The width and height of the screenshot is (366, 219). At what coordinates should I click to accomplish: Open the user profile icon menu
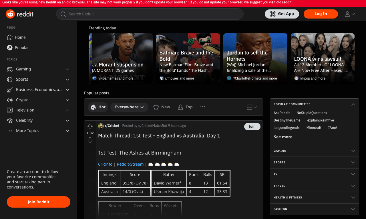(349, 14)
